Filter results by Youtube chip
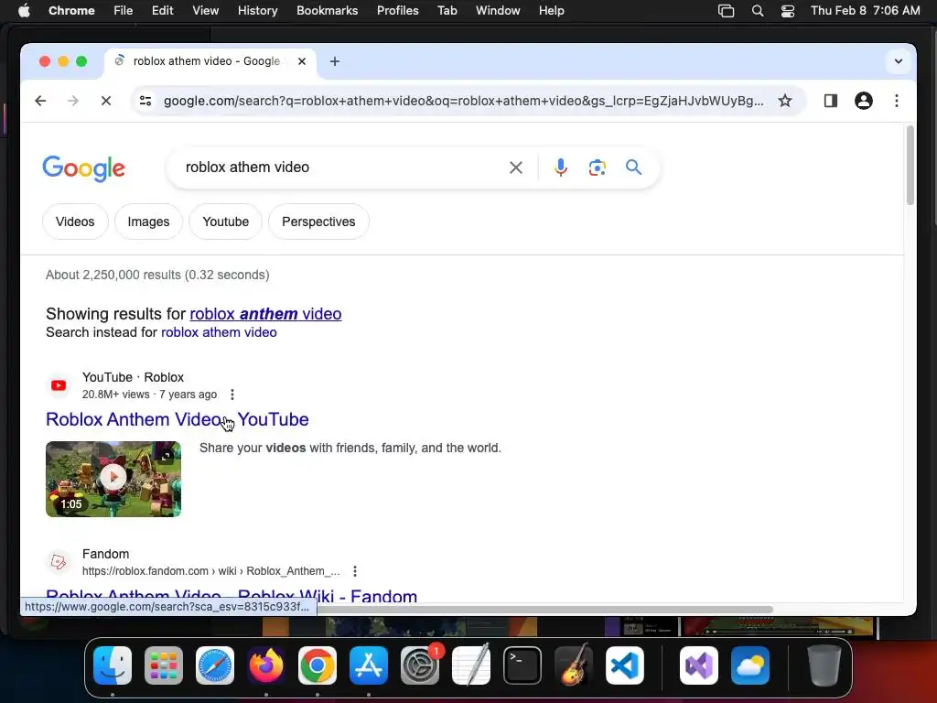The height and width of the screenshot is (703, 937). [225, 222]
